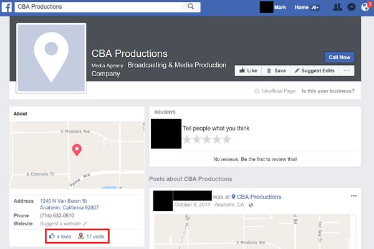
Task: Click the 'Posts about CBA Productions' heading
Action: click(x=191, y=179)
